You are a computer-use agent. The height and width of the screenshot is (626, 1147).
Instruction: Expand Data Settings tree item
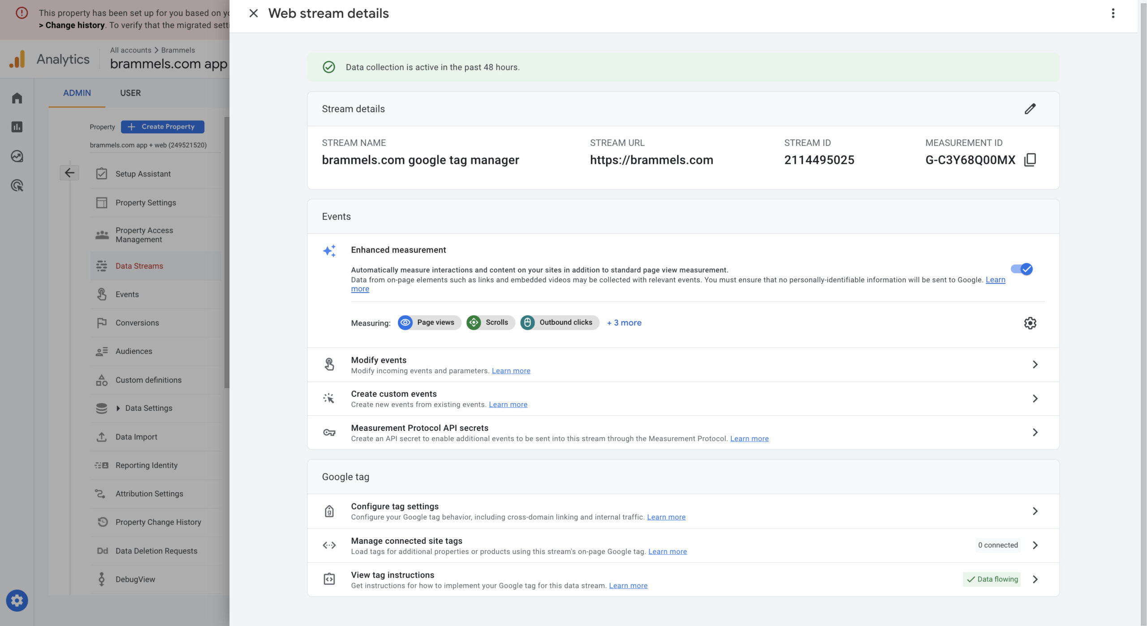[118, 408]
